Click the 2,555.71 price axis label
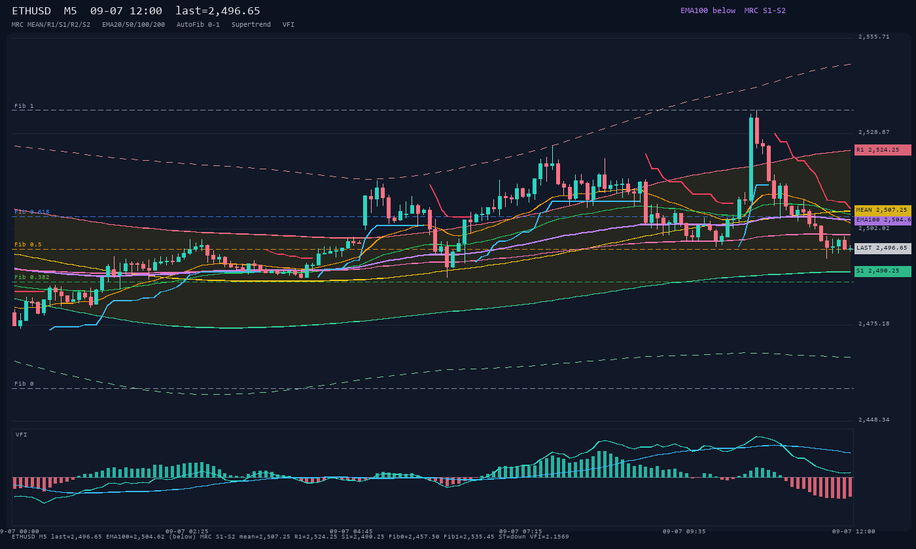The height and width of the screenshot is (549, 916). [x=873, y=37]
